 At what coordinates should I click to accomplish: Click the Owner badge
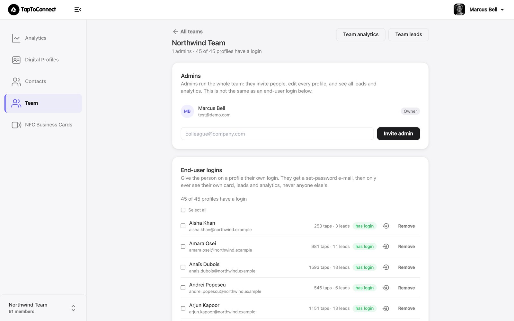coord(410,111)
